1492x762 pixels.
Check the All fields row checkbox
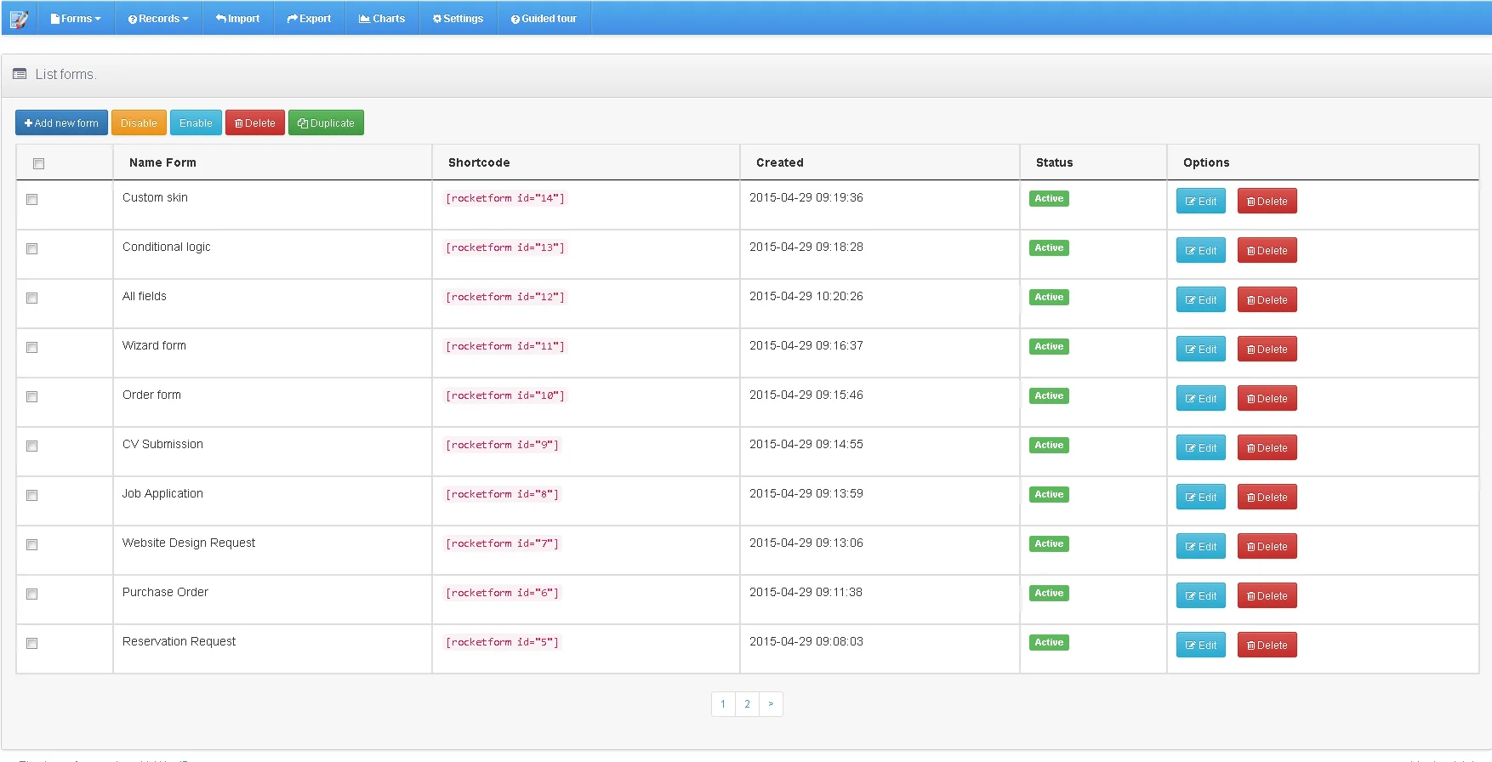click(x=32, y=298)
